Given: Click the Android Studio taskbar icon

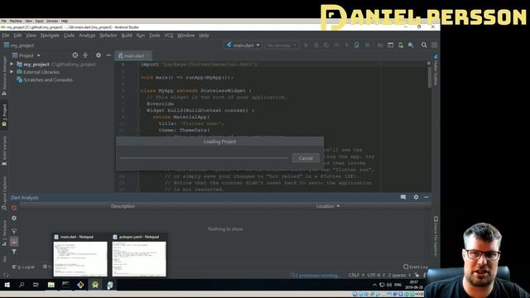Looking at the screenshot, I should (95, 285).
